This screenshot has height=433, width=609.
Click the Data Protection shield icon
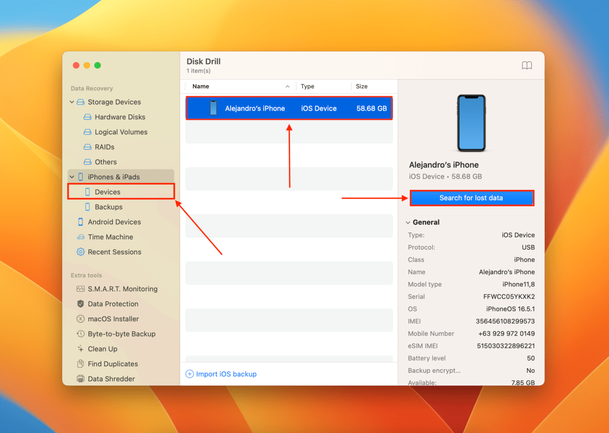click(x=81, y=304)
